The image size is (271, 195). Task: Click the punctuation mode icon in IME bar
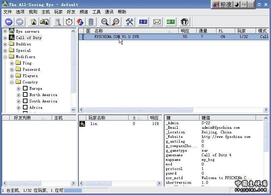click(x=244, y=5)
